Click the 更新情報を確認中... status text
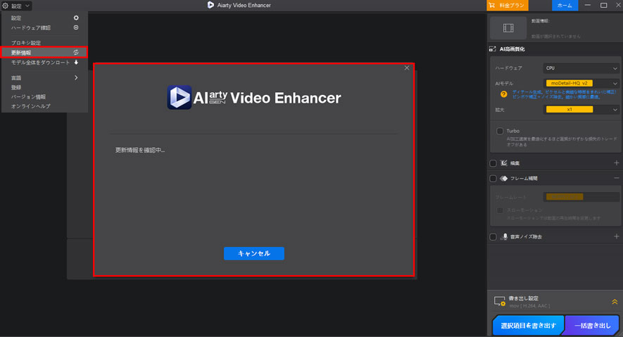Viewport: 623px width, 337px height. (140, 150)
